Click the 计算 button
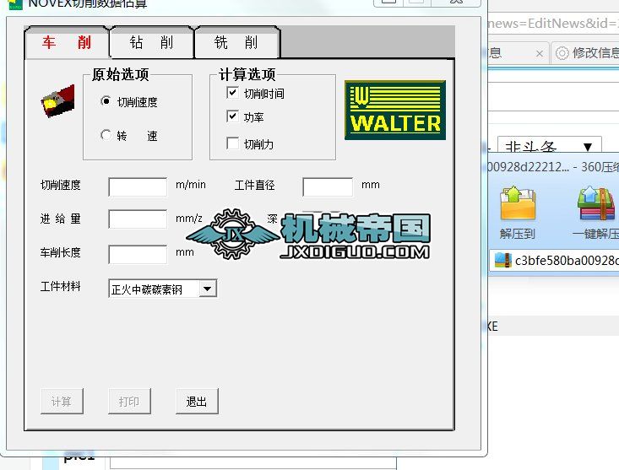The width and height of the screenshot is (619, 470). pos(62,402)
